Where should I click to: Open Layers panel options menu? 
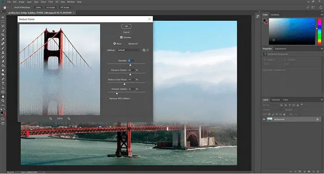coord(322,100)
